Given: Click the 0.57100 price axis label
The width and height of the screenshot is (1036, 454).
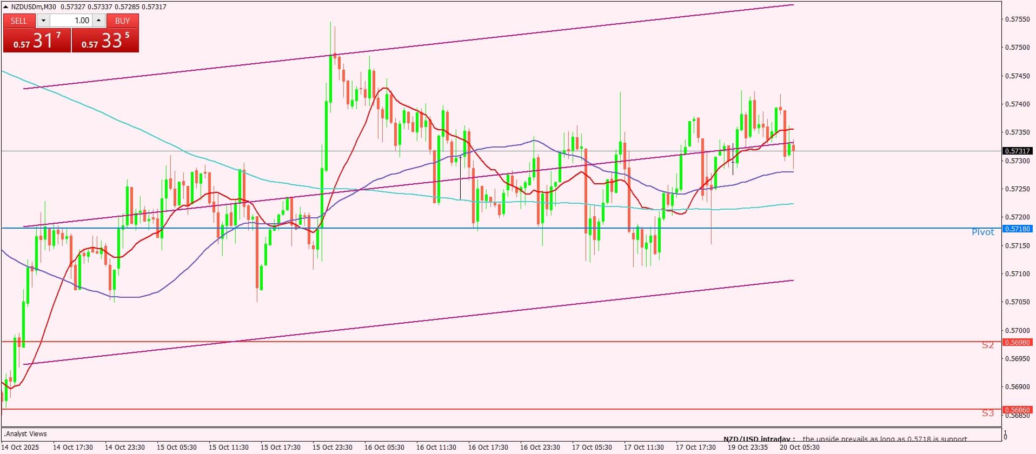Looking at the screenshot, I should tap(1017, 274).
